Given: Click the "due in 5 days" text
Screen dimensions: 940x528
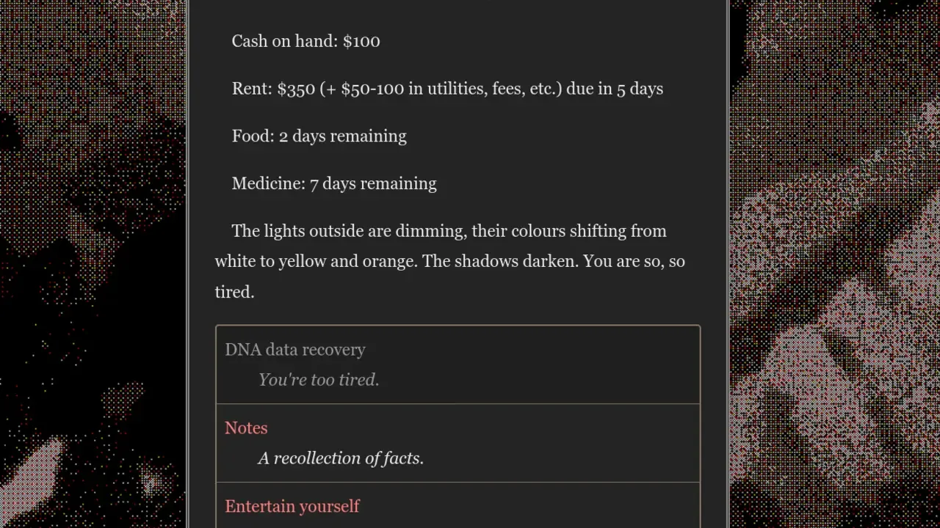Looking at the screenshot, I should pyautogui.click(x=615, y=89).
